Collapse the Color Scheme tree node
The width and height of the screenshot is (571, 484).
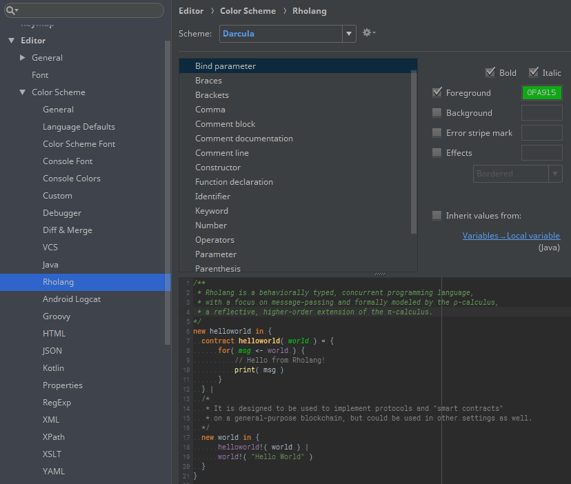(x=23, y=92)
